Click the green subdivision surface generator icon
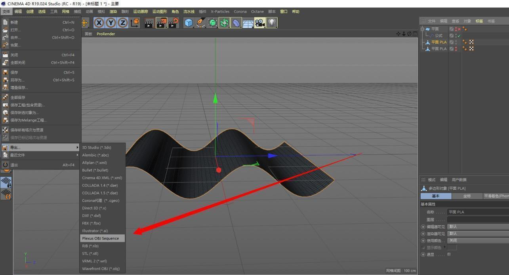Viewport: 509px width, 275px height. [x=212, y=23]
